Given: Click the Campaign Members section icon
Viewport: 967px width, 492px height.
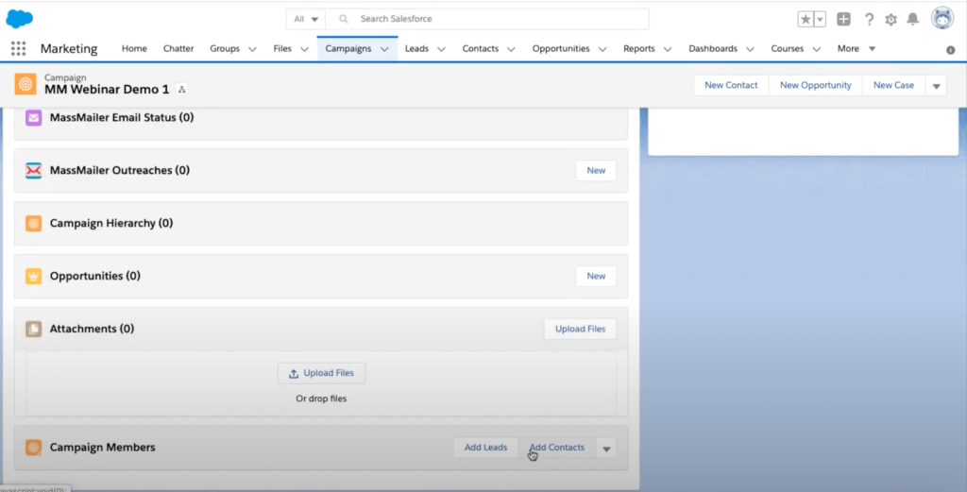Looking at the screenshot, I should click(x=33, y=447).
